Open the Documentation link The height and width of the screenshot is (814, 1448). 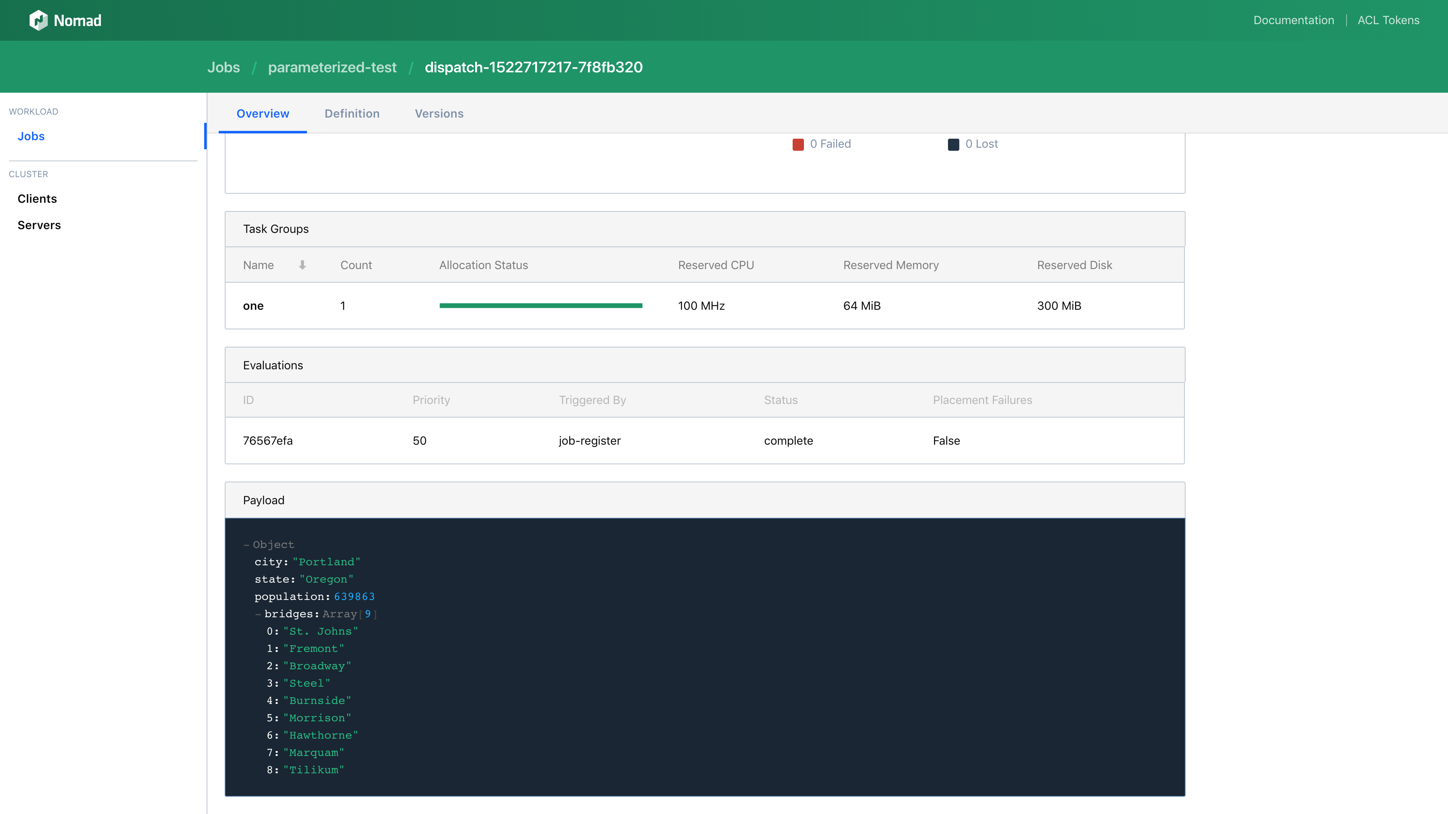[1293, 20]
